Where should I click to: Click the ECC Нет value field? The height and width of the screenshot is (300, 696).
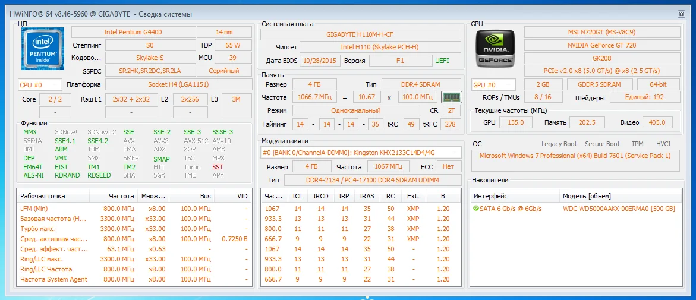[449, 166]
